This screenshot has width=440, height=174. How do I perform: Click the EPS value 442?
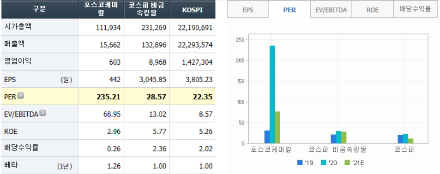(x=115, y=80)
